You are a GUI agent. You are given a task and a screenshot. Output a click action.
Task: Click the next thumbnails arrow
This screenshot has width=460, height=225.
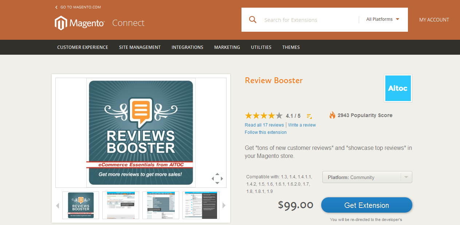(x=224, y=206)
